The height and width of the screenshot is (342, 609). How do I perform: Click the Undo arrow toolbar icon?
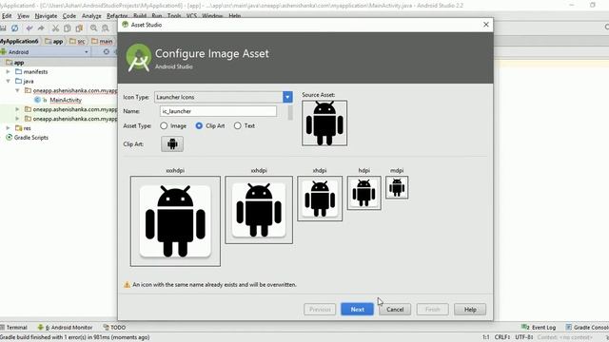(29, 28)
